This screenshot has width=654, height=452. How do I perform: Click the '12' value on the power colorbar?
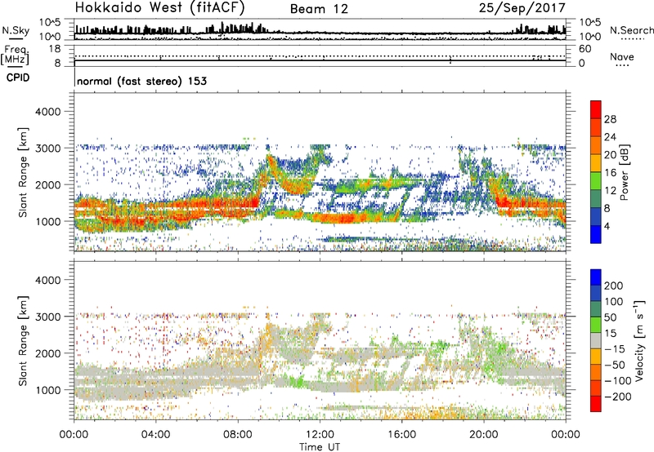tap(610, 190)
